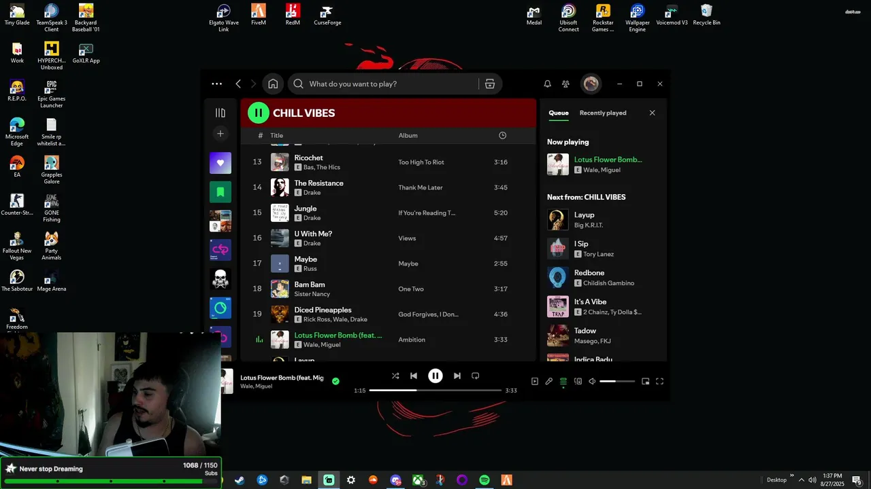This screenshot has width=871, height=489.
Task: Open the Friend Activity icon
Action: [565, 84]
